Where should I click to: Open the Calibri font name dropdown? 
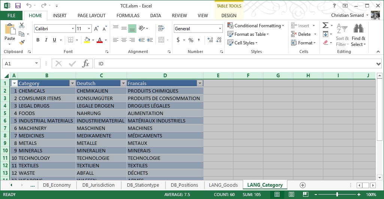(x=73, y=29)
